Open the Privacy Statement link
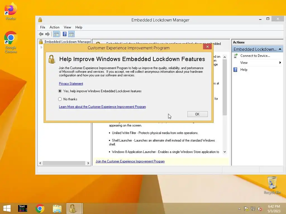 71,84
